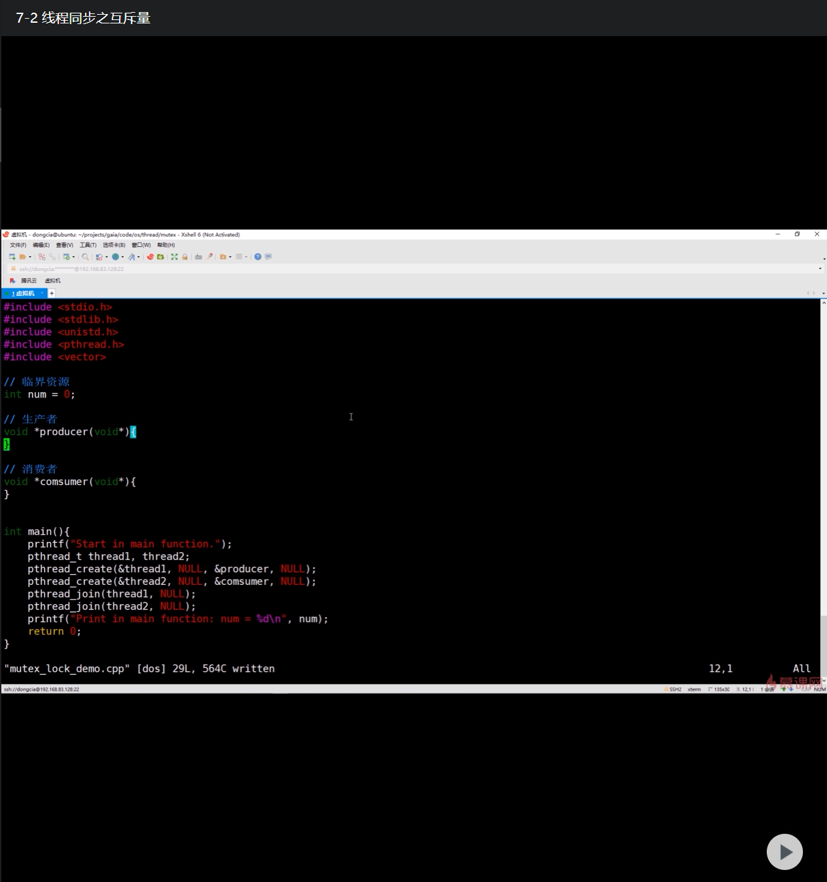Viewport: 827px width, 882px height.
Task: Click the Find magnifier icon
Action: click(x=85, y=257)
